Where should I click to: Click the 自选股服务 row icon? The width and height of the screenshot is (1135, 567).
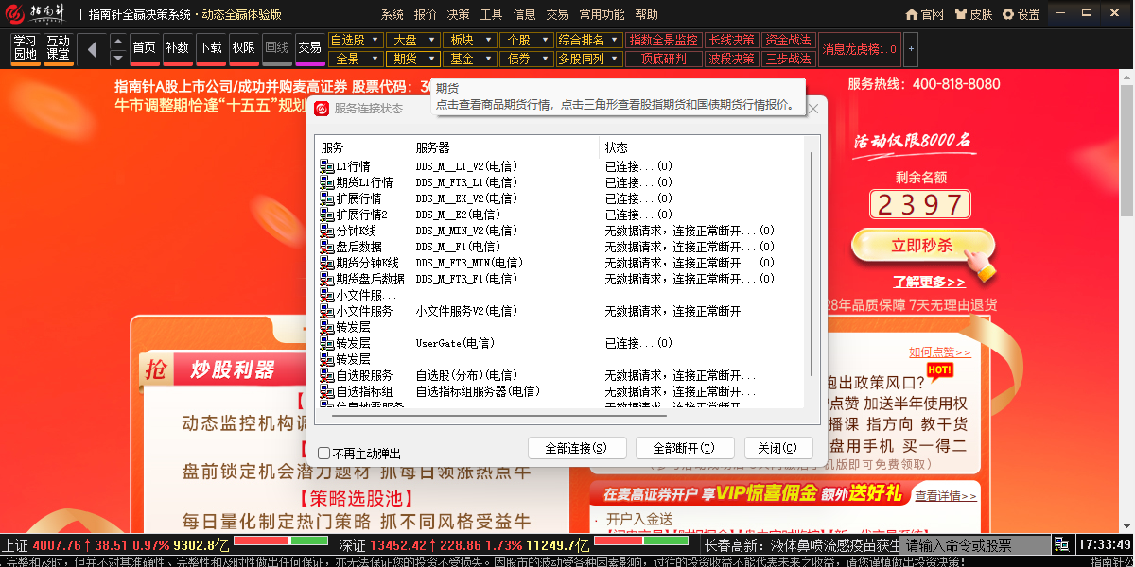(x=327, y=375)
